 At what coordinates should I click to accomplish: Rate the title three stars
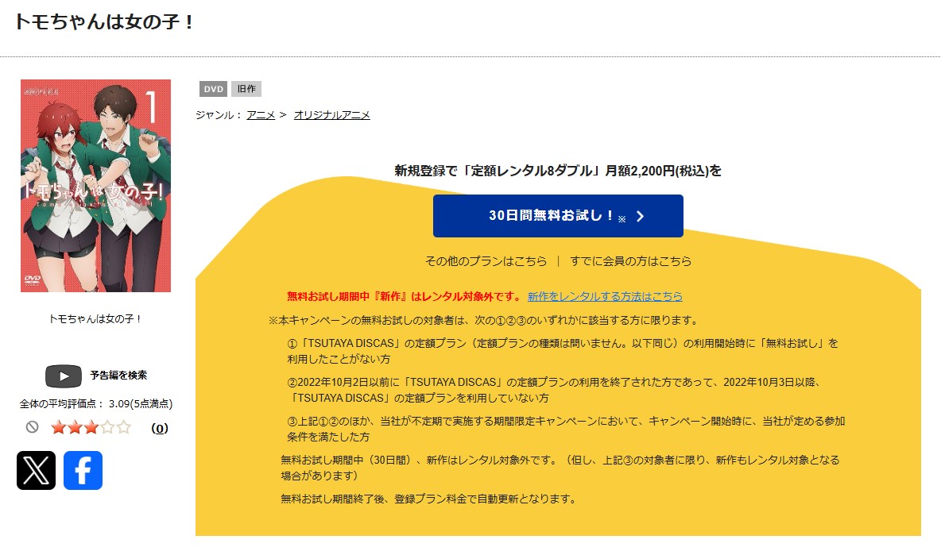91,428
